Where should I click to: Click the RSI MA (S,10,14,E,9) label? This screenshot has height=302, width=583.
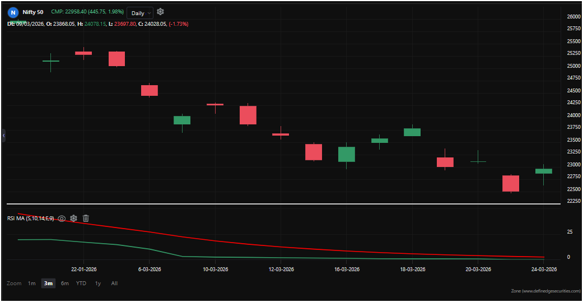click(x=30, y=219)
